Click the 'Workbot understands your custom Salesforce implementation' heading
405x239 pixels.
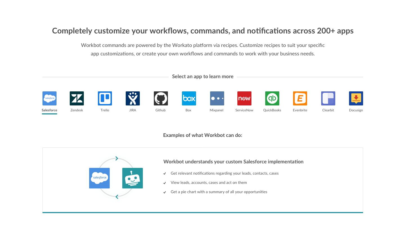click(233, 162)
